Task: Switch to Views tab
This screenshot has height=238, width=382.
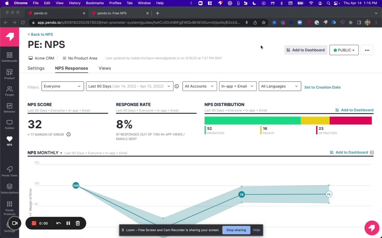Action: point(105,68)
